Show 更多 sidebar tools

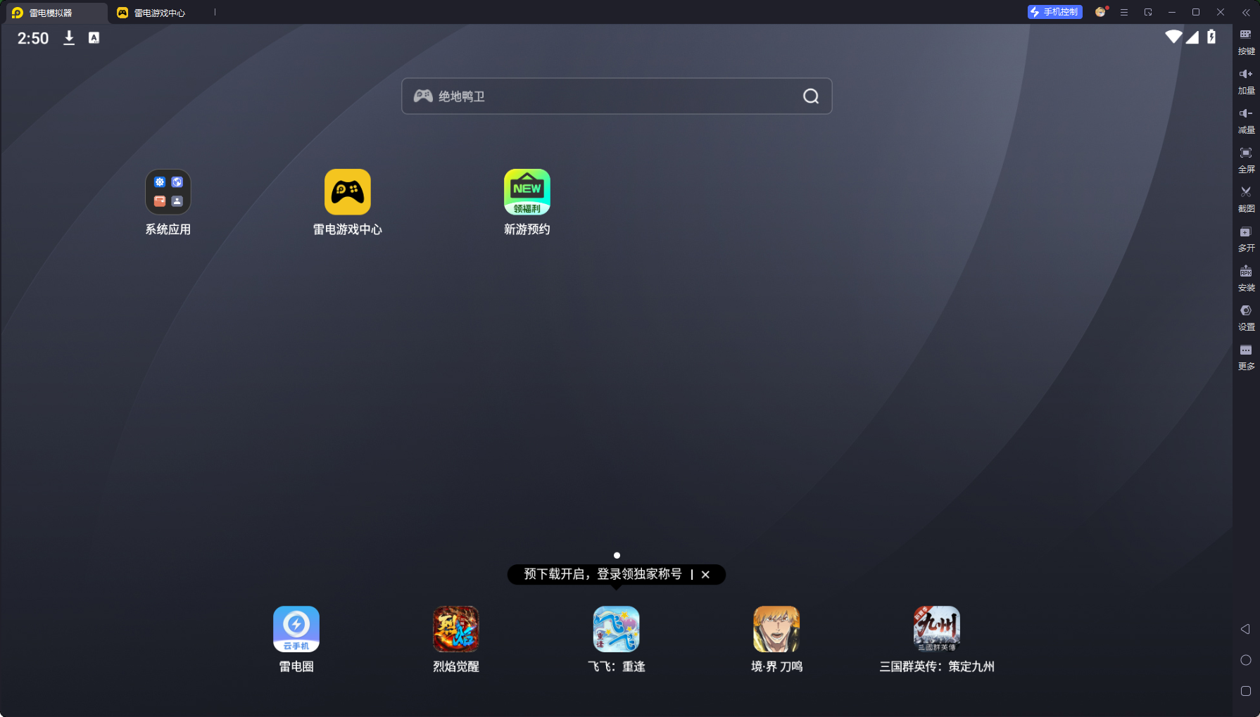click(x=1246, y=357)
